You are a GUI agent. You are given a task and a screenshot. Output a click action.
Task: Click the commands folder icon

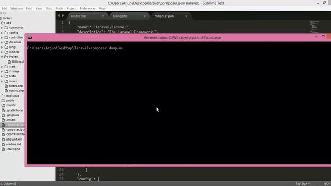pyautogui.click(x=6, y=27)
